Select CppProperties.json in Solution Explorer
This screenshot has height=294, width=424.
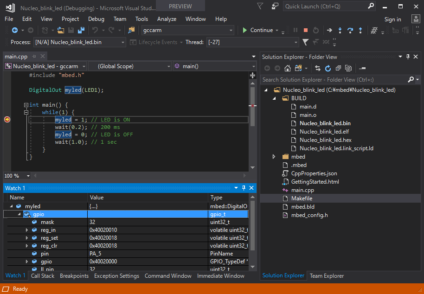click(x=314, y=173)
